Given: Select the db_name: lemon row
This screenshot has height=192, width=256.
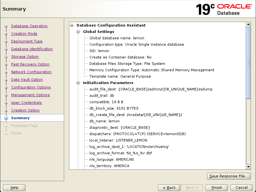Looking at the screenshot, I should point(104,121).
